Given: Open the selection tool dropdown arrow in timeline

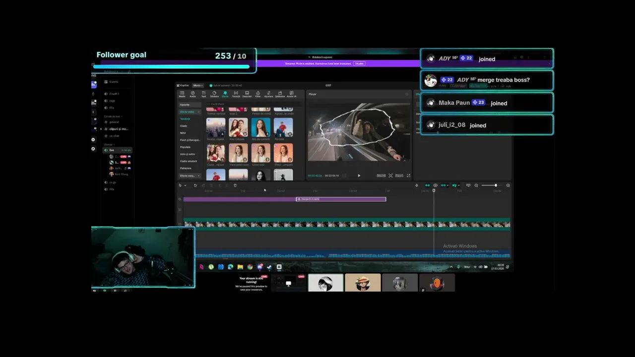Looking at the screenshot, I should point(185,185).
